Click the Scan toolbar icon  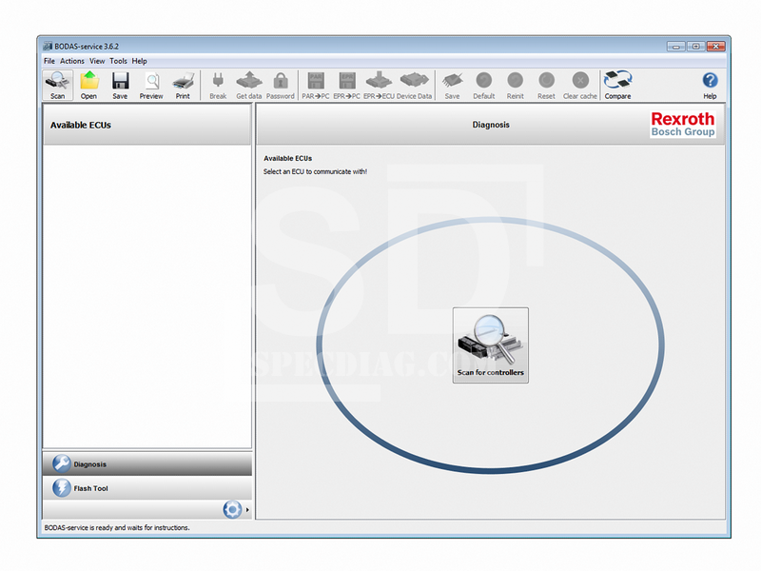(57, 85)
